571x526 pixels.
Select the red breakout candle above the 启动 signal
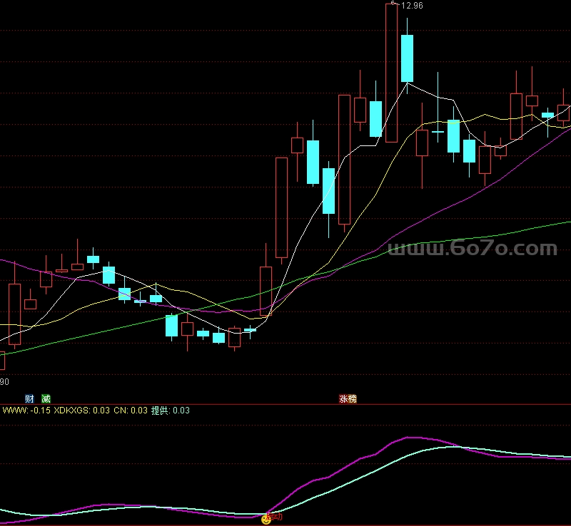(266, 291)
